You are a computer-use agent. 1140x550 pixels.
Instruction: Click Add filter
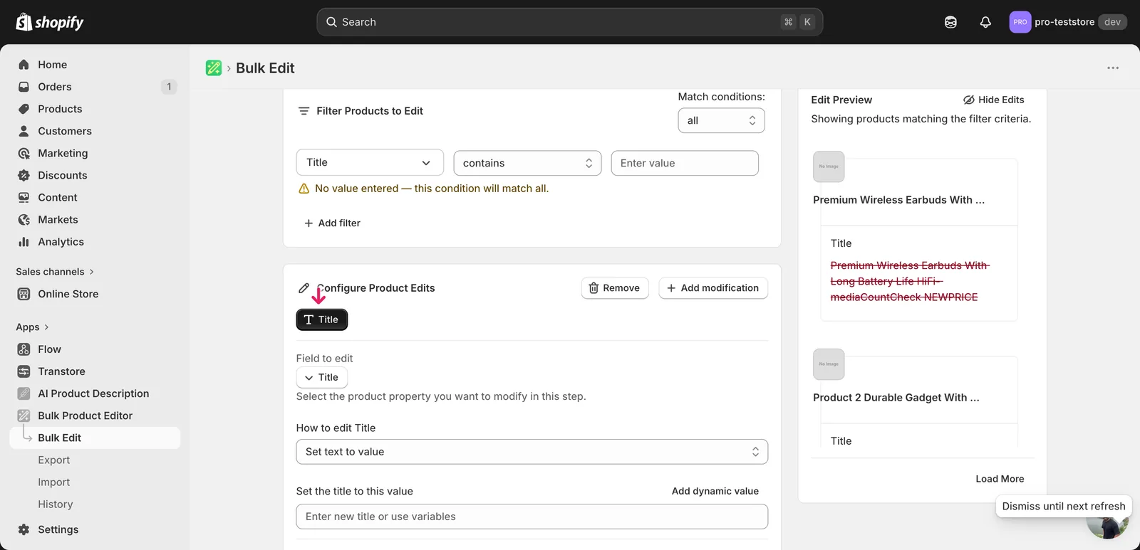(x=332, y=223)
